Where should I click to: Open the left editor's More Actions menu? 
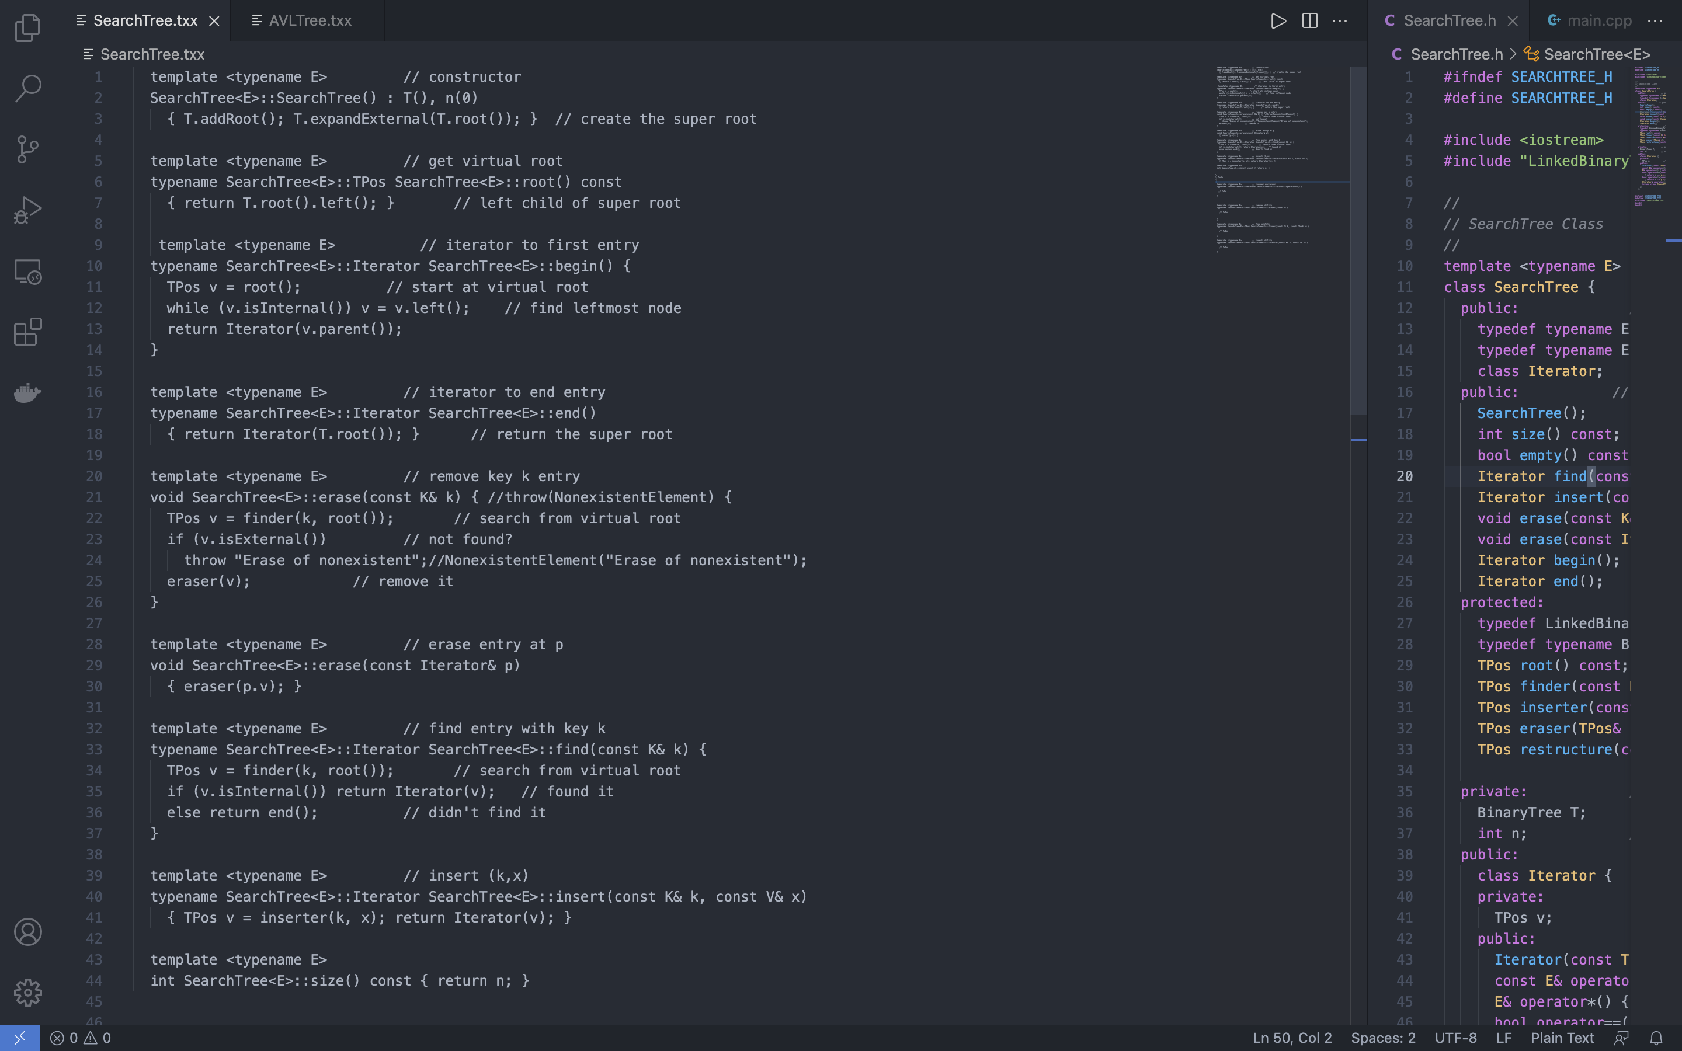(x=1340, y=21)
